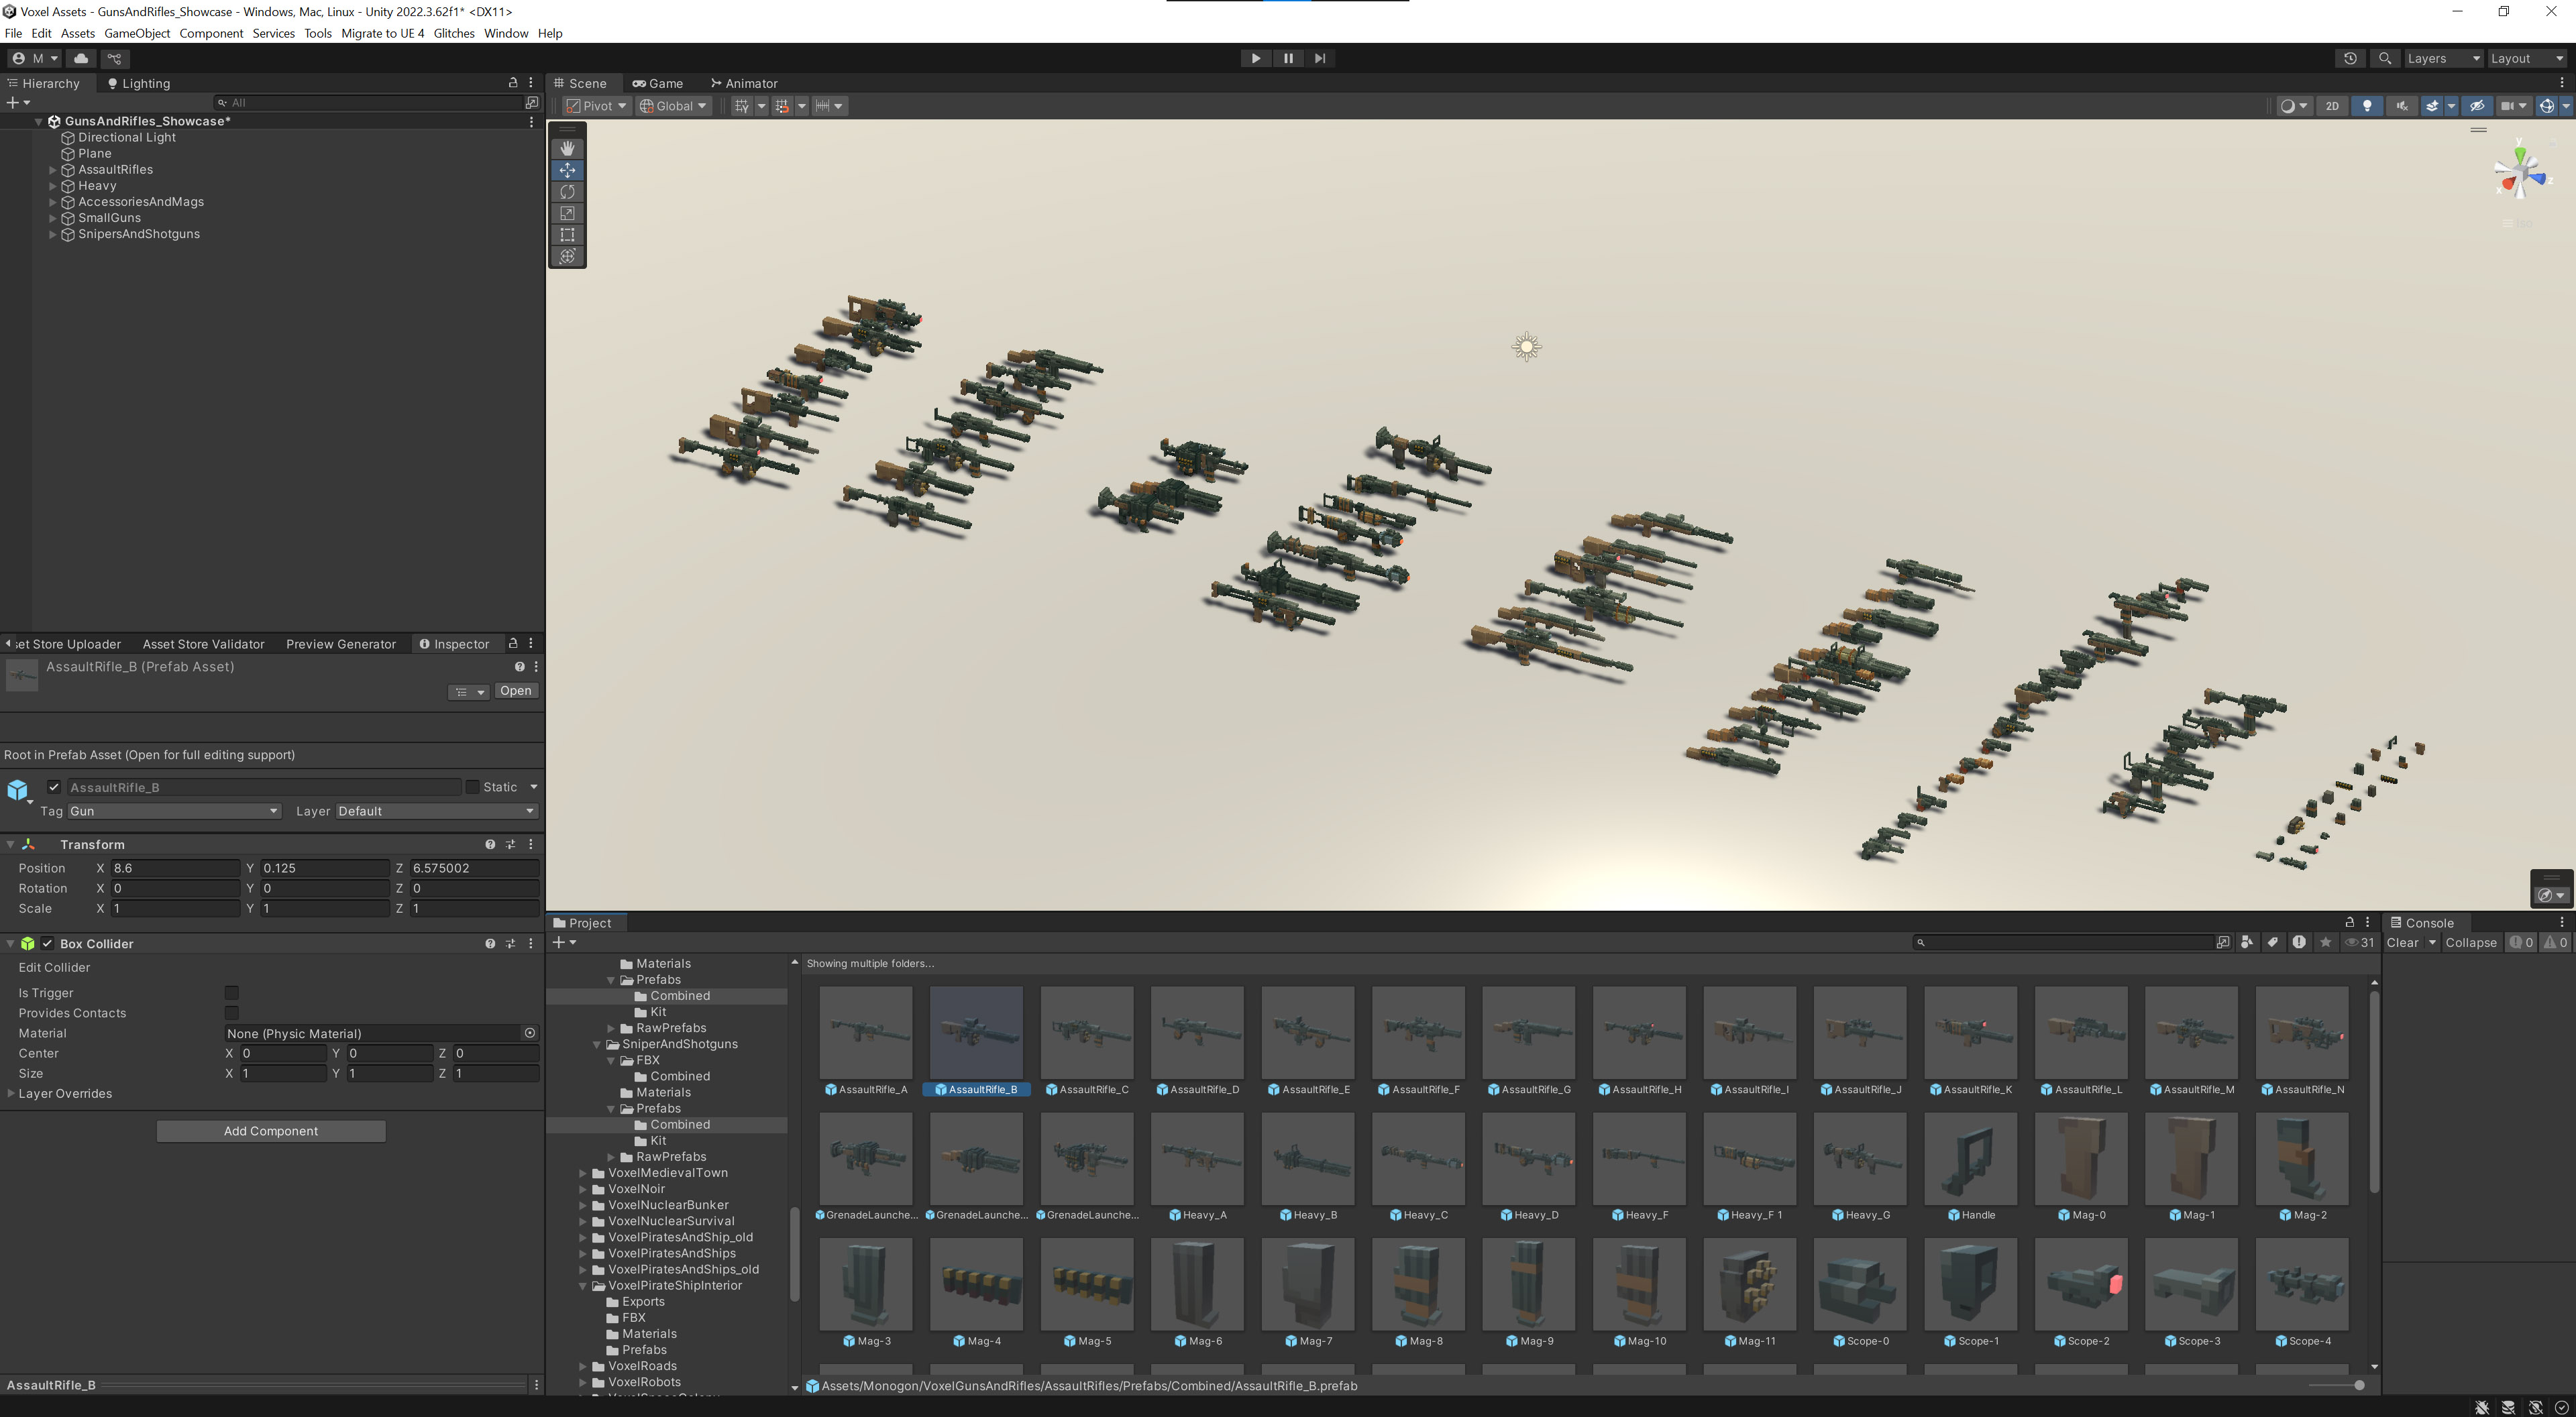The height and width of the screenshot is (1417, 2576).
Task: Click Console Collapse button
Action: click(x=2471, y=942)
